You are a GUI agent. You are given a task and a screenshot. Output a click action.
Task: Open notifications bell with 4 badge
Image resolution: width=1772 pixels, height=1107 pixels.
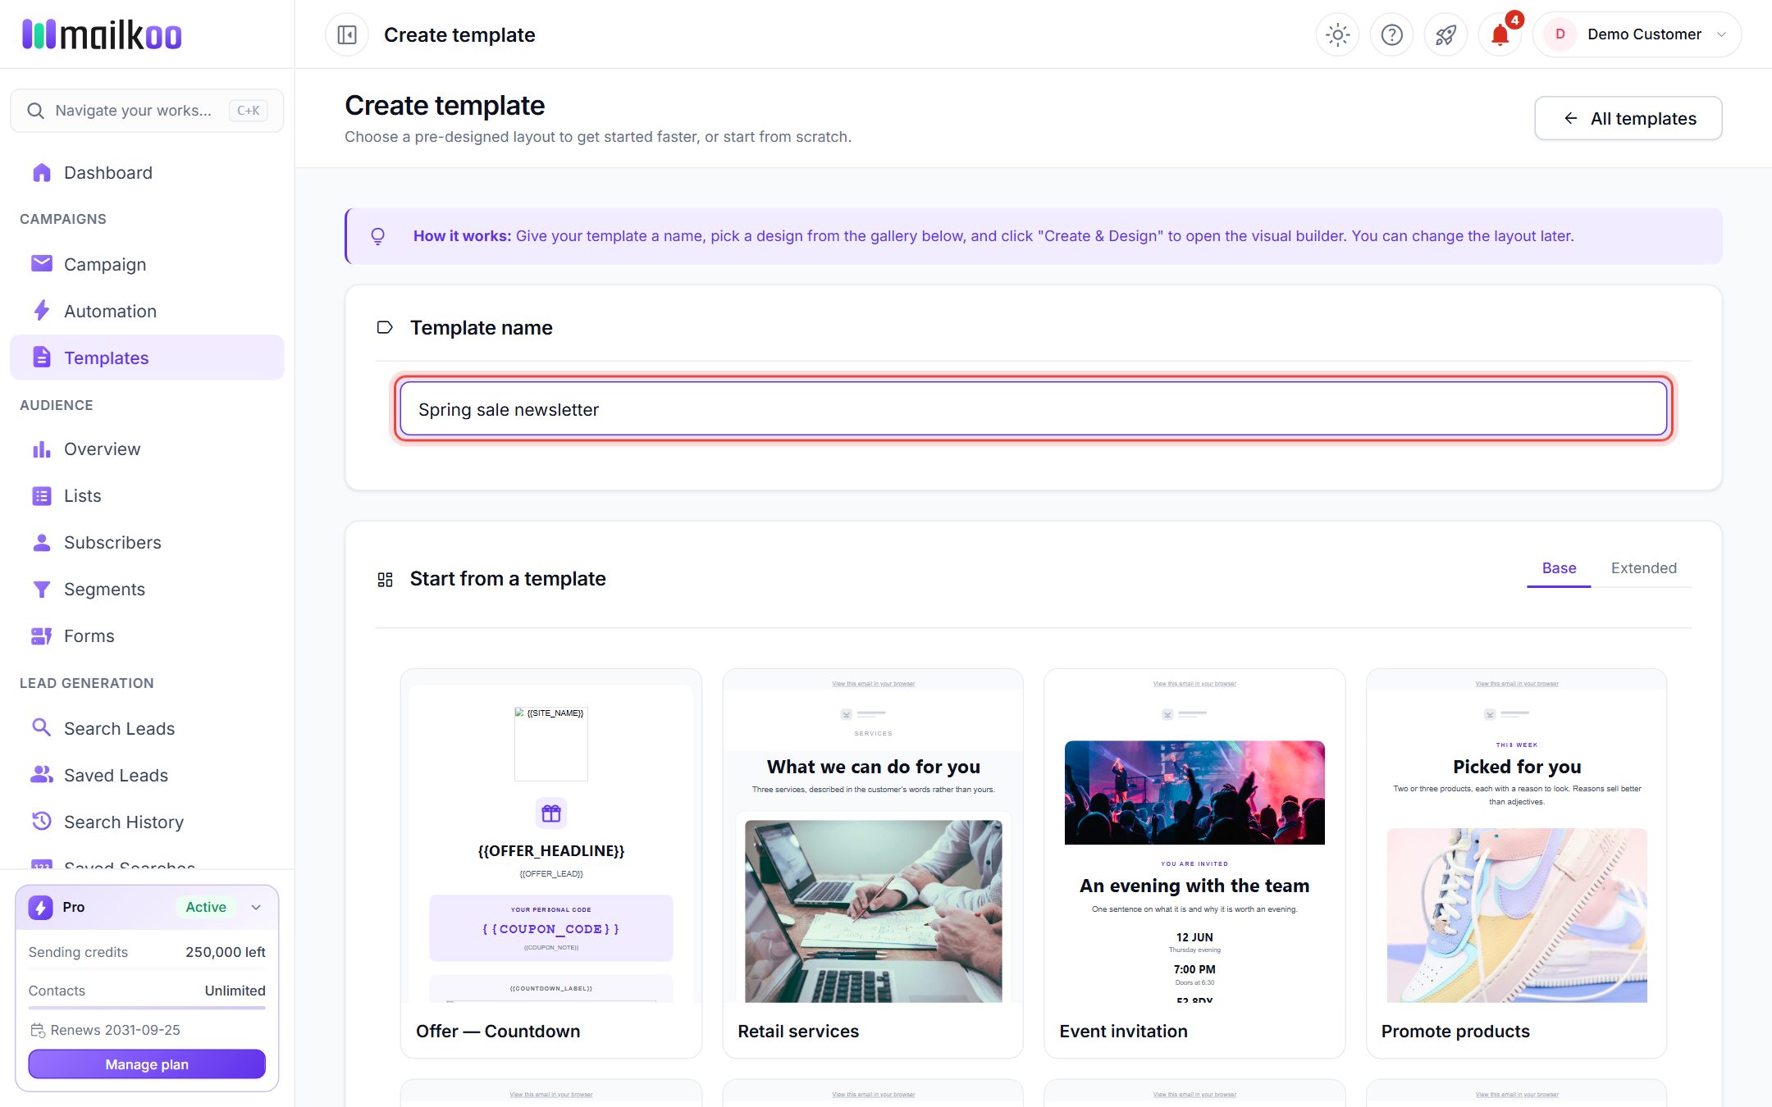coord(1500,34)
